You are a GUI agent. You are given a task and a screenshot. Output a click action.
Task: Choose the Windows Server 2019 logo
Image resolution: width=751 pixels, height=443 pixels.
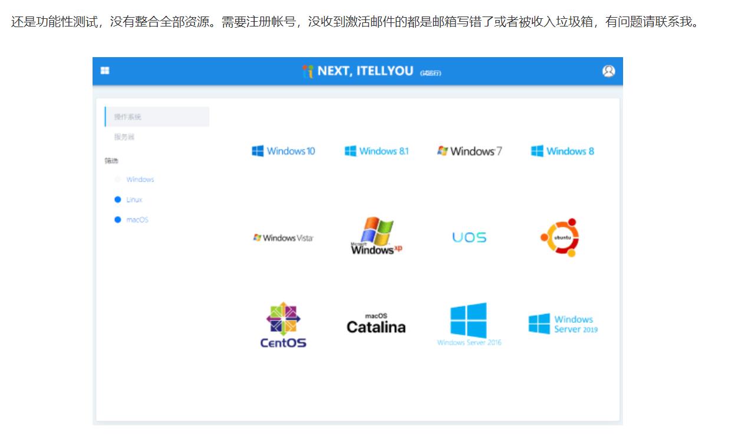[563, 324]
